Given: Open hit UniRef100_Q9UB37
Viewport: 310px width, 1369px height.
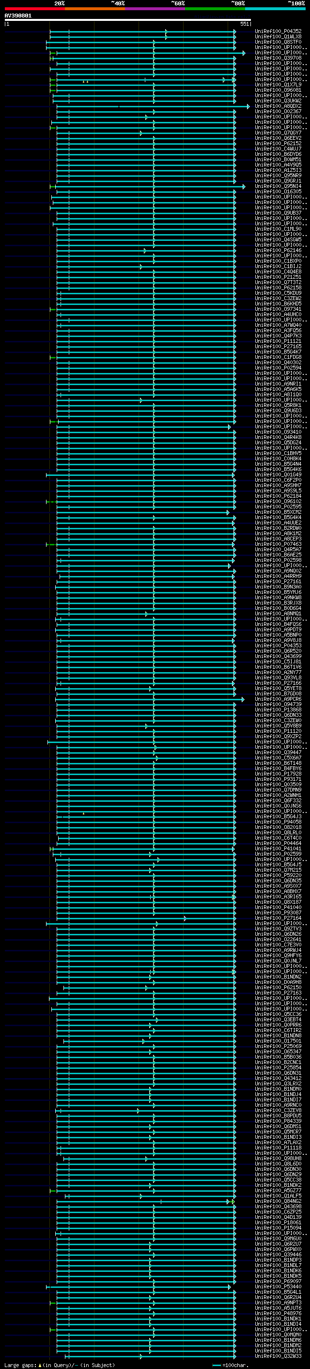Looking at the screenshot, I should coord(278,213).
